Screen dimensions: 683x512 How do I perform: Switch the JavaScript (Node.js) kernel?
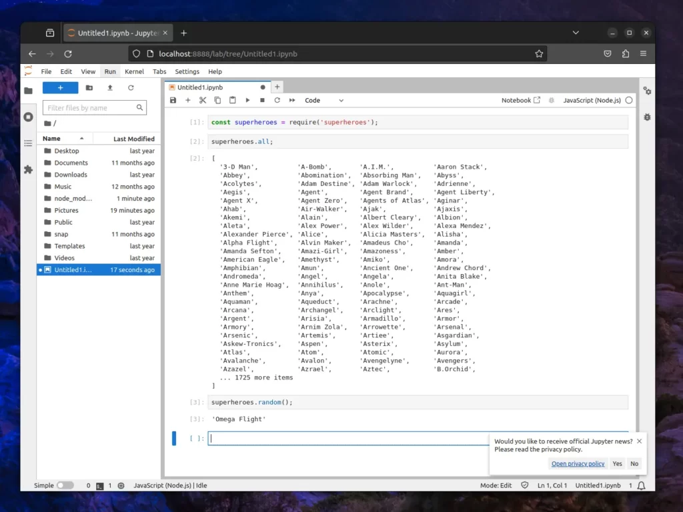[592, 100]
